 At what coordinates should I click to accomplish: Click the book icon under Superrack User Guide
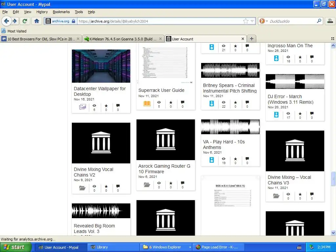coord(147,103)
